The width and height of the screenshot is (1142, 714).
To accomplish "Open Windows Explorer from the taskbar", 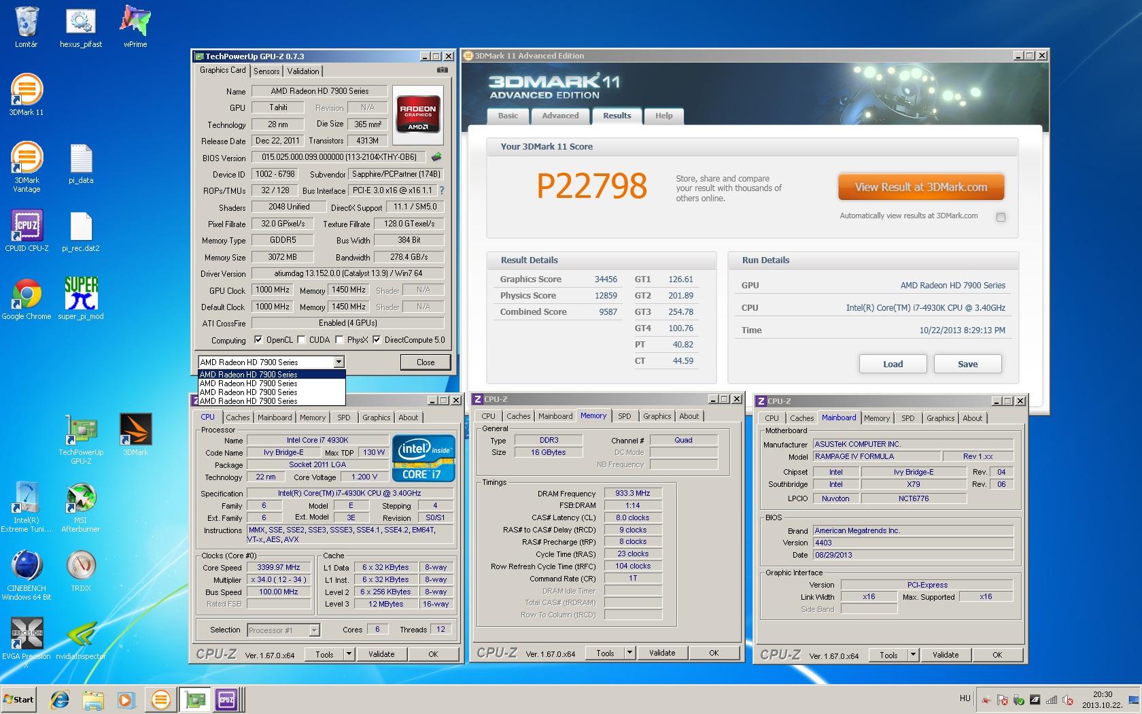I will (92, 699).
